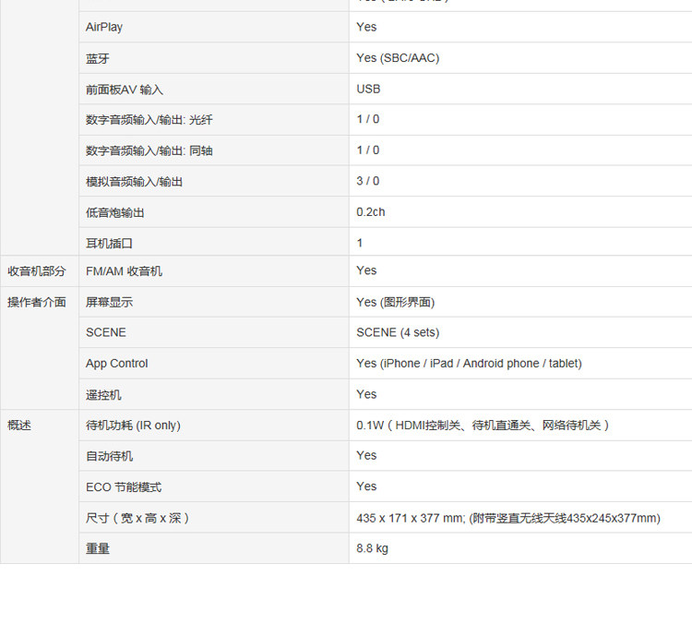Select the 蓝牙 row label
This screenshot has height=624, width=692.
(x=98, y=58)
